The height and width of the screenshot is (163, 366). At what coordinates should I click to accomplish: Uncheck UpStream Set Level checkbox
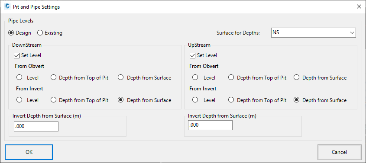click(192, 55)
